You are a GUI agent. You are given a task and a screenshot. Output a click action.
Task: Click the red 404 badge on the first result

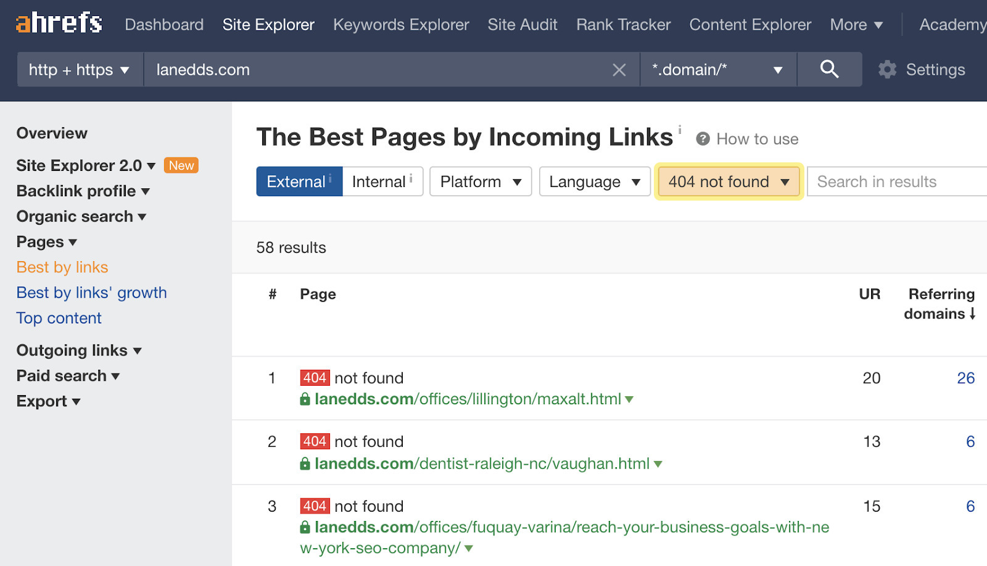coord(315,377)
